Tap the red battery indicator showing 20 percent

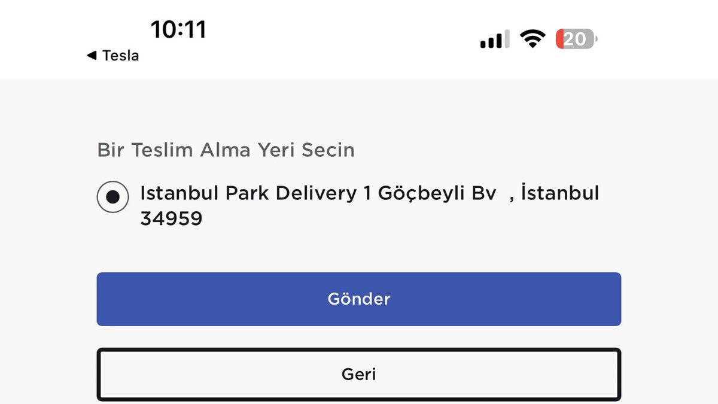click(573, 38)
